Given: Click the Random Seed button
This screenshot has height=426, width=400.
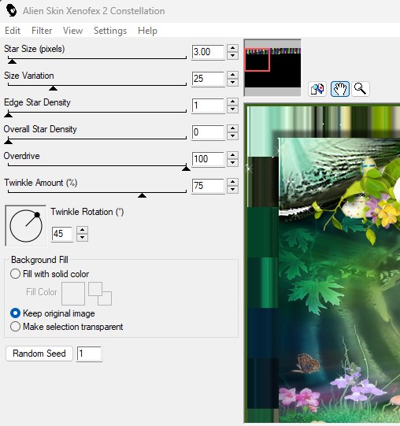Looking at the screenshot, I should point(39,354).
